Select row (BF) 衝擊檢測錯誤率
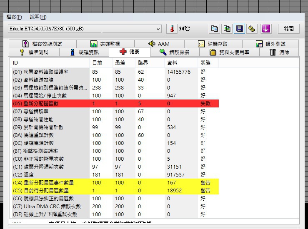 click(x=115, y=151)
